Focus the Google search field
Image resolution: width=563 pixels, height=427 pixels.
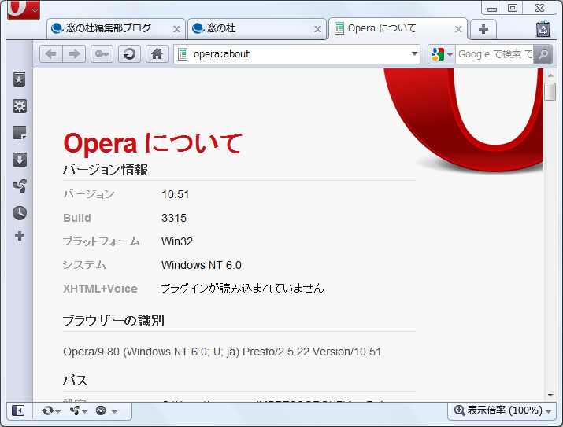(494, 54)
